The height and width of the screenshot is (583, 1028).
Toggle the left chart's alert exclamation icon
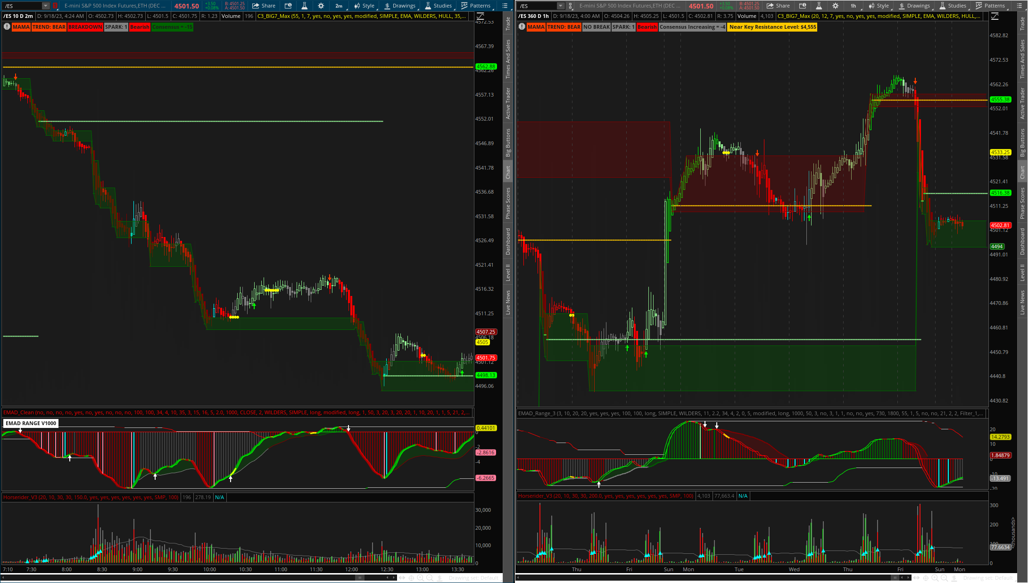pos(7,27)
